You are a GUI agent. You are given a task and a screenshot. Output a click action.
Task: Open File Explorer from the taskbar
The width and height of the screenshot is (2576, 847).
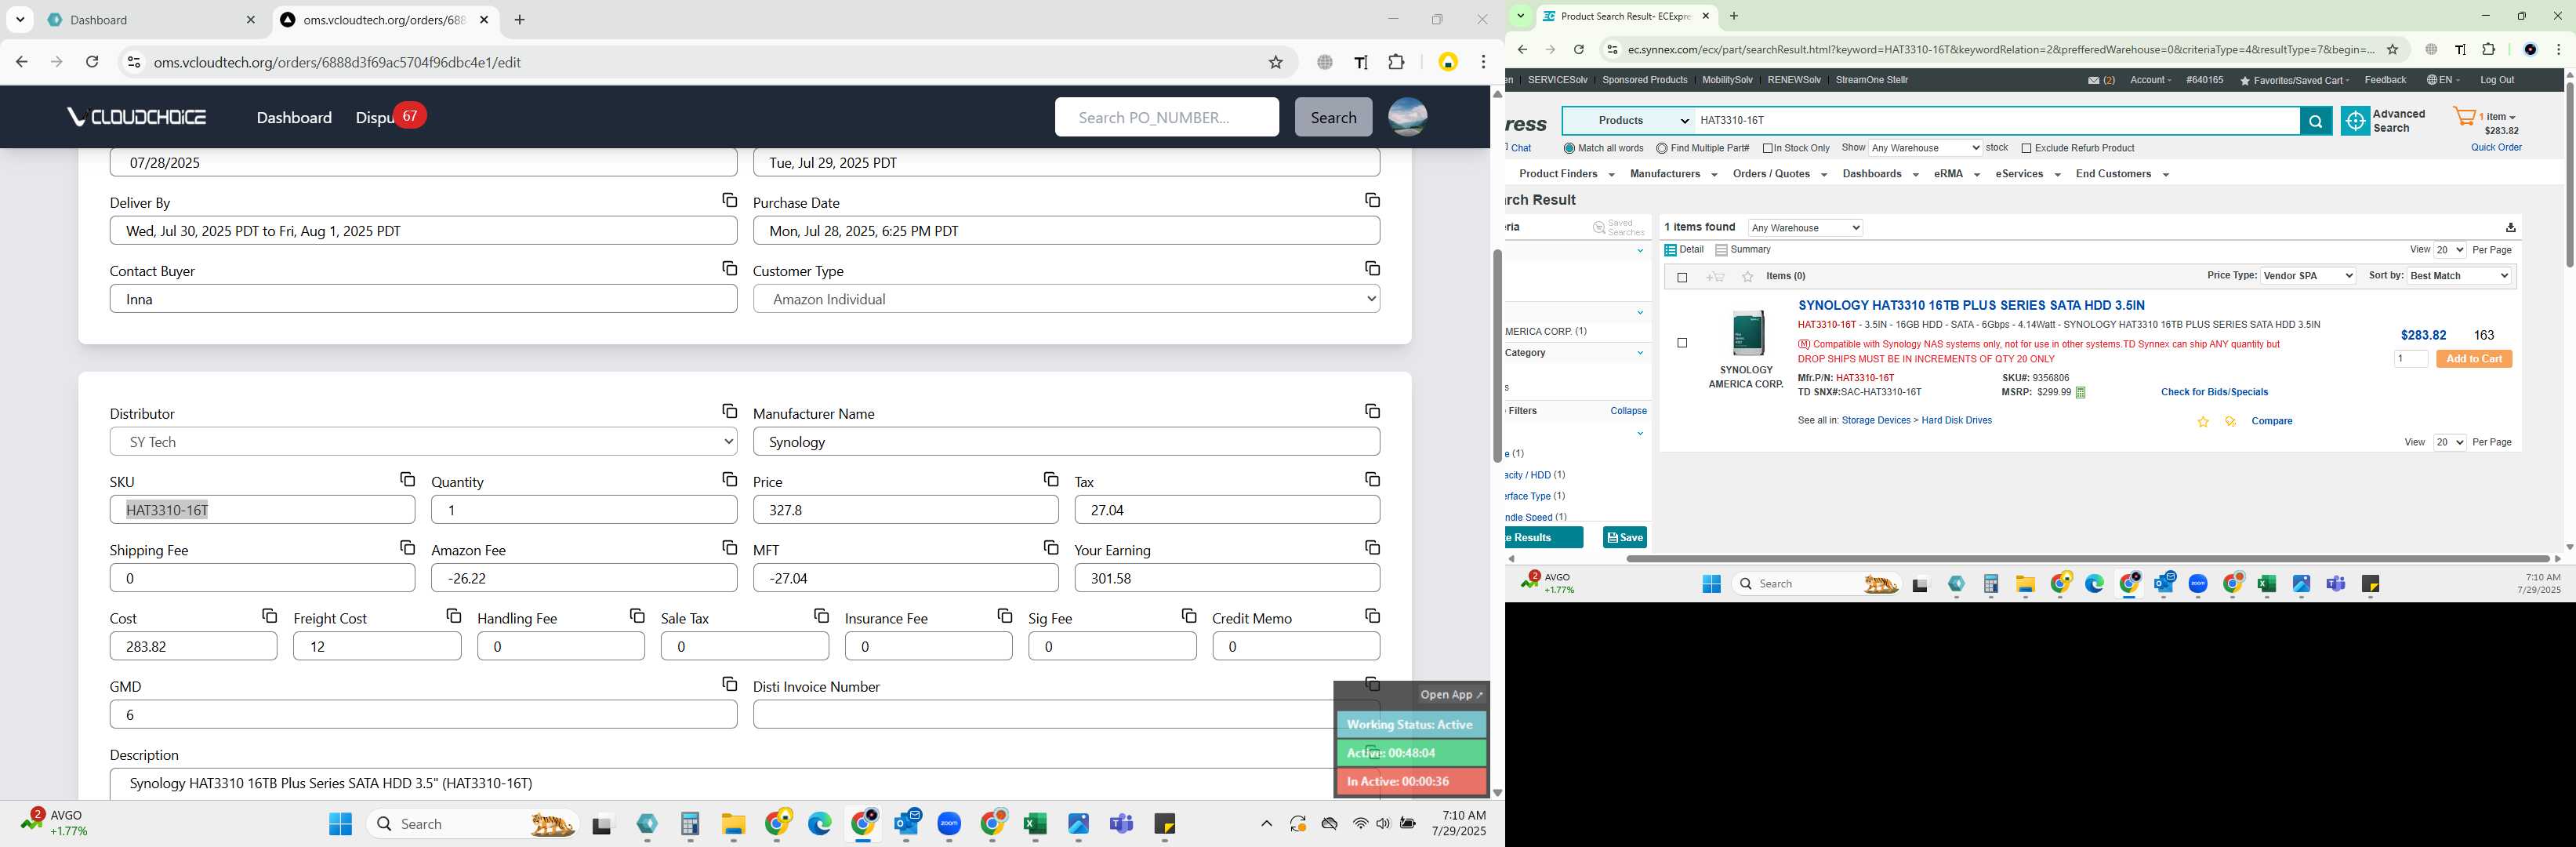pos(734,824)
